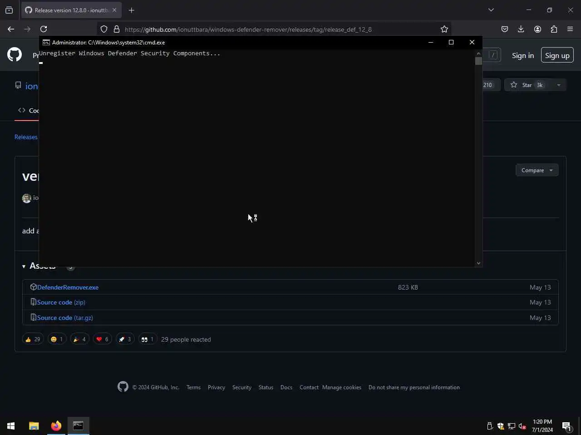581x435 pixels.
Task: Click cmd window scrollbar down arrow
Action: pos(478,263)
